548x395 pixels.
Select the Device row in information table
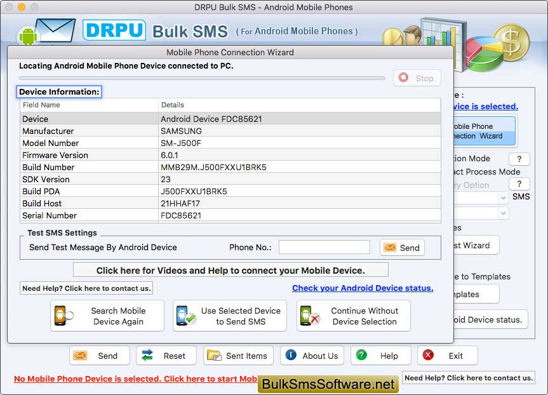(231, 119)
